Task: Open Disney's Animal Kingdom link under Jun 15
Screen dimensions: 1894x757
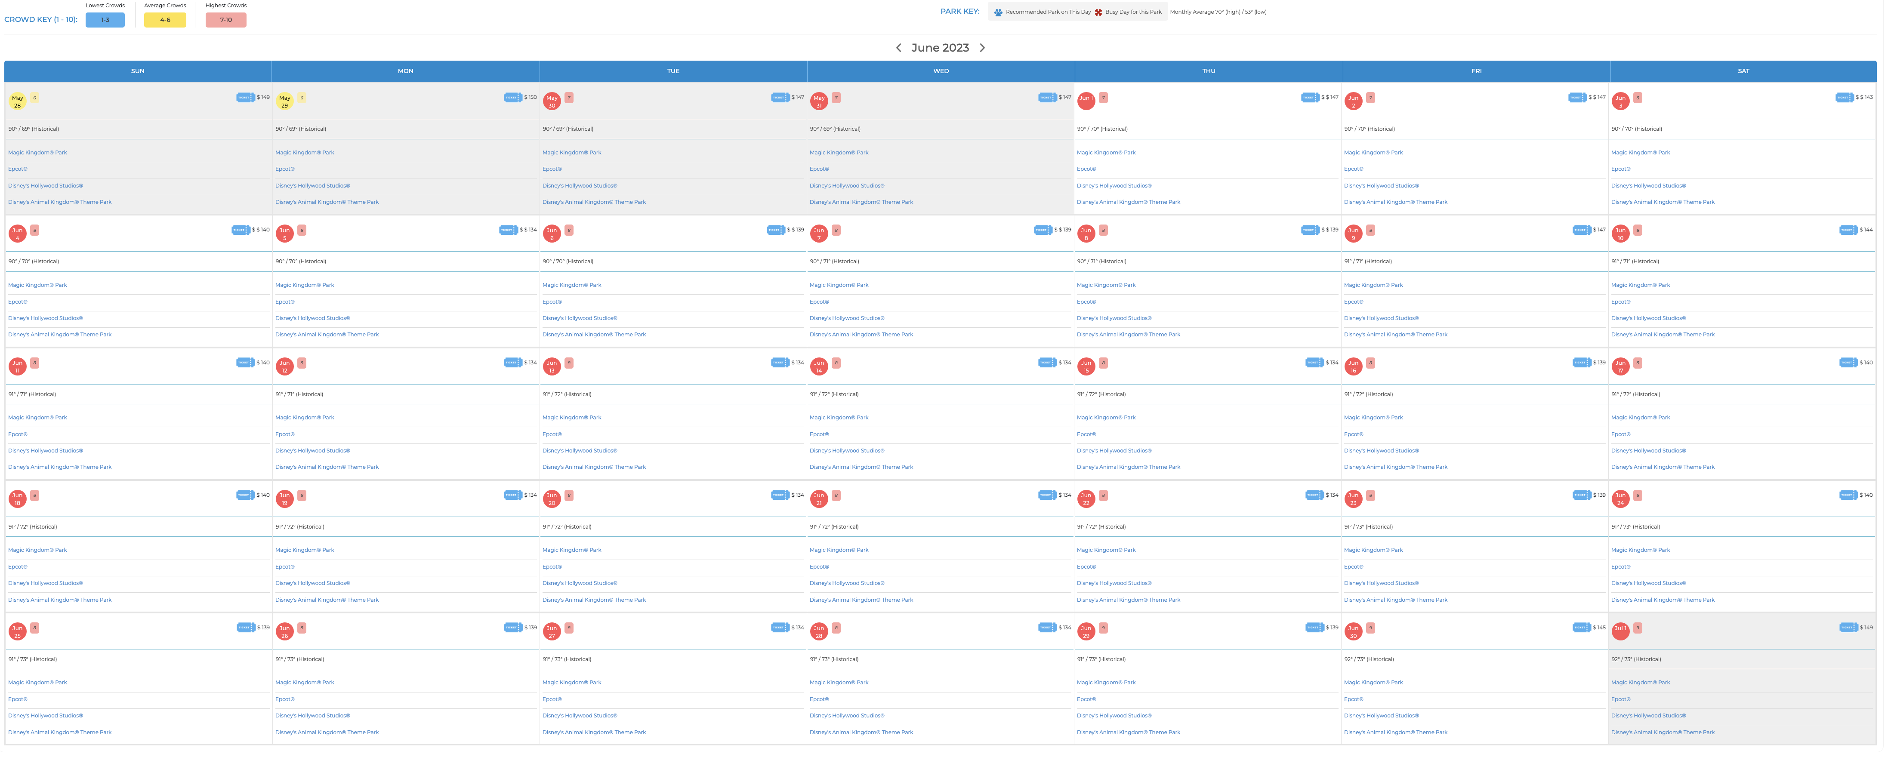Action: (1128, 468)
